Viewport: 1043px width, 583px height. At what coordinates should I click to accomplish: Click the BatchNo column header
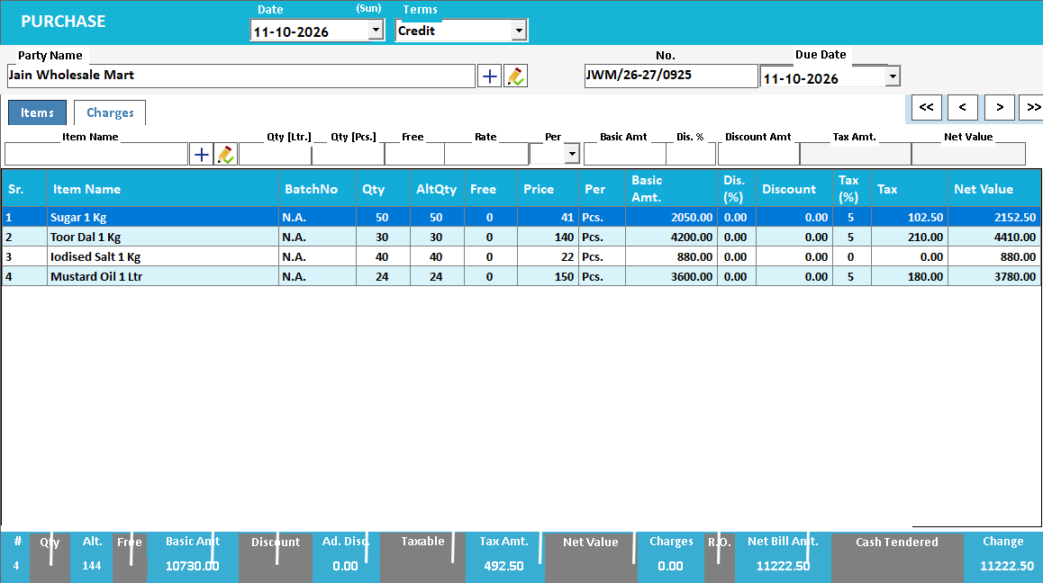[x=317, y=189]
